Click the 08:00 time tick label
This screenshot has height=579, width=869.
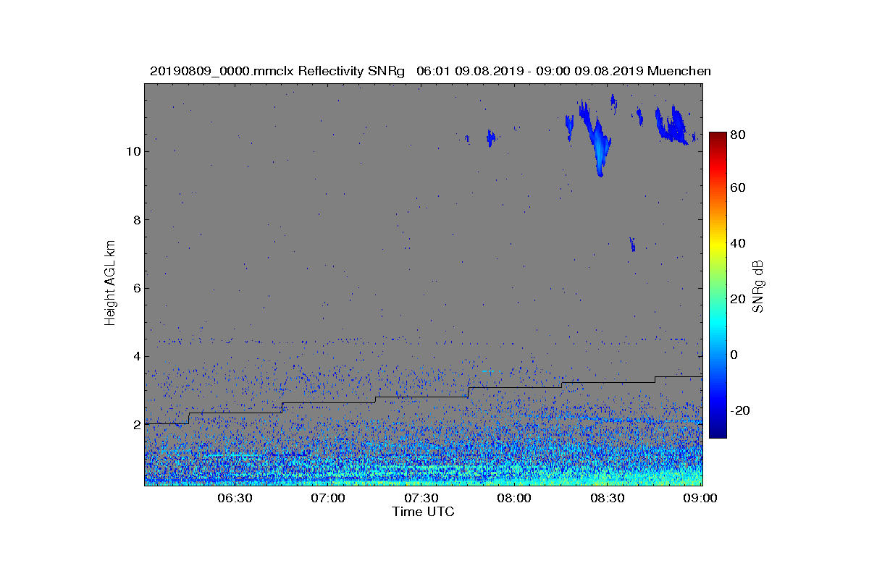point(514,498)
